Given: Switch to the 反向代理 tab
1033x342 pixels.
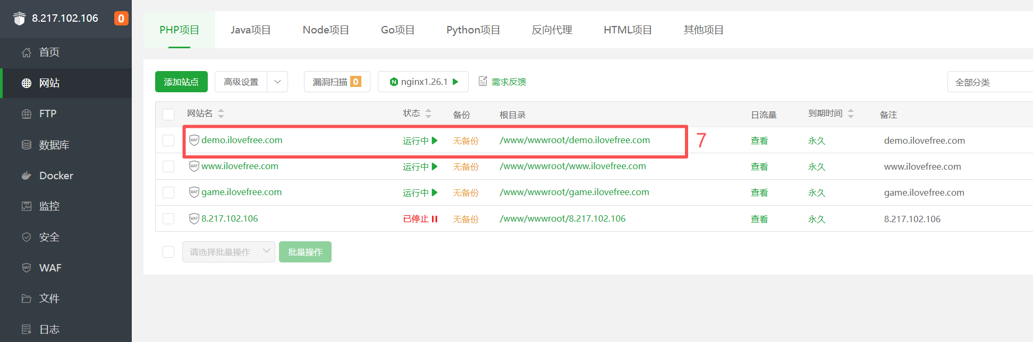Looking at the screenshot, I should pos(552,30).
